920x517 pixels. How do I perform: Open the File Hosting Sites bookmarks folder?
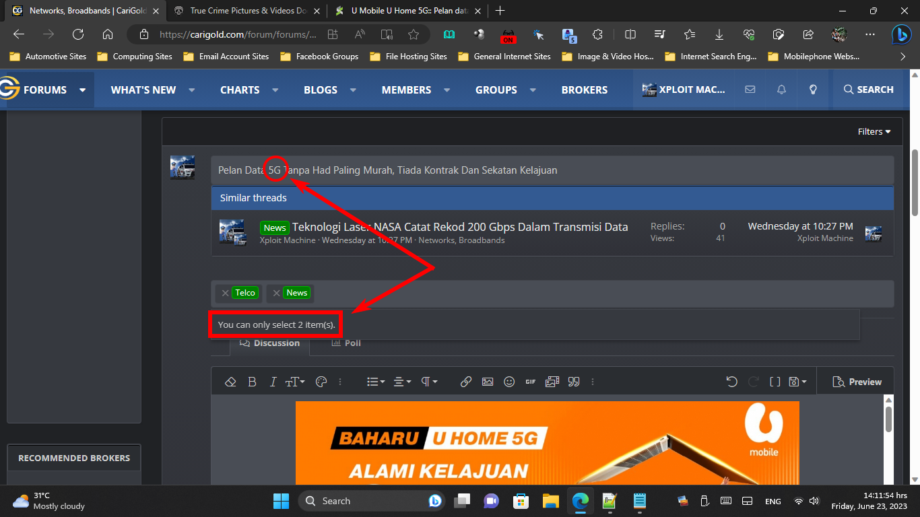tap(407, 57)
